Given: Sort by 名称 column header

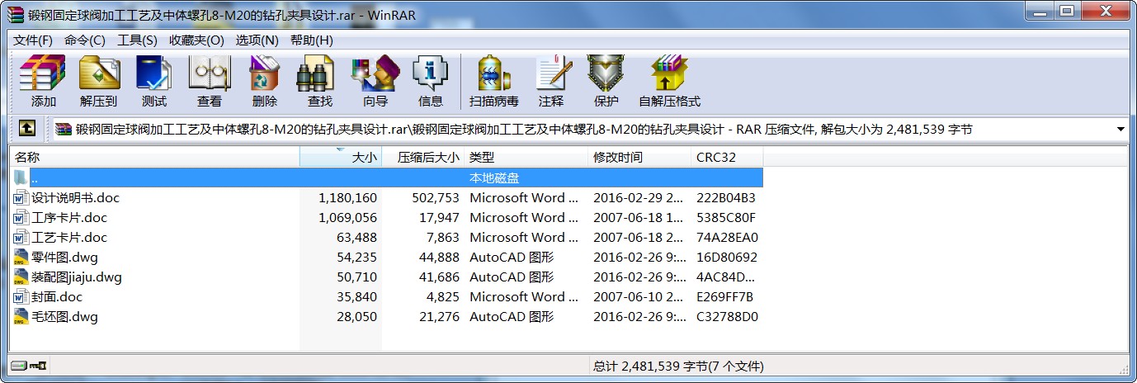Looking at the screenshot, I should coord(154,157).
